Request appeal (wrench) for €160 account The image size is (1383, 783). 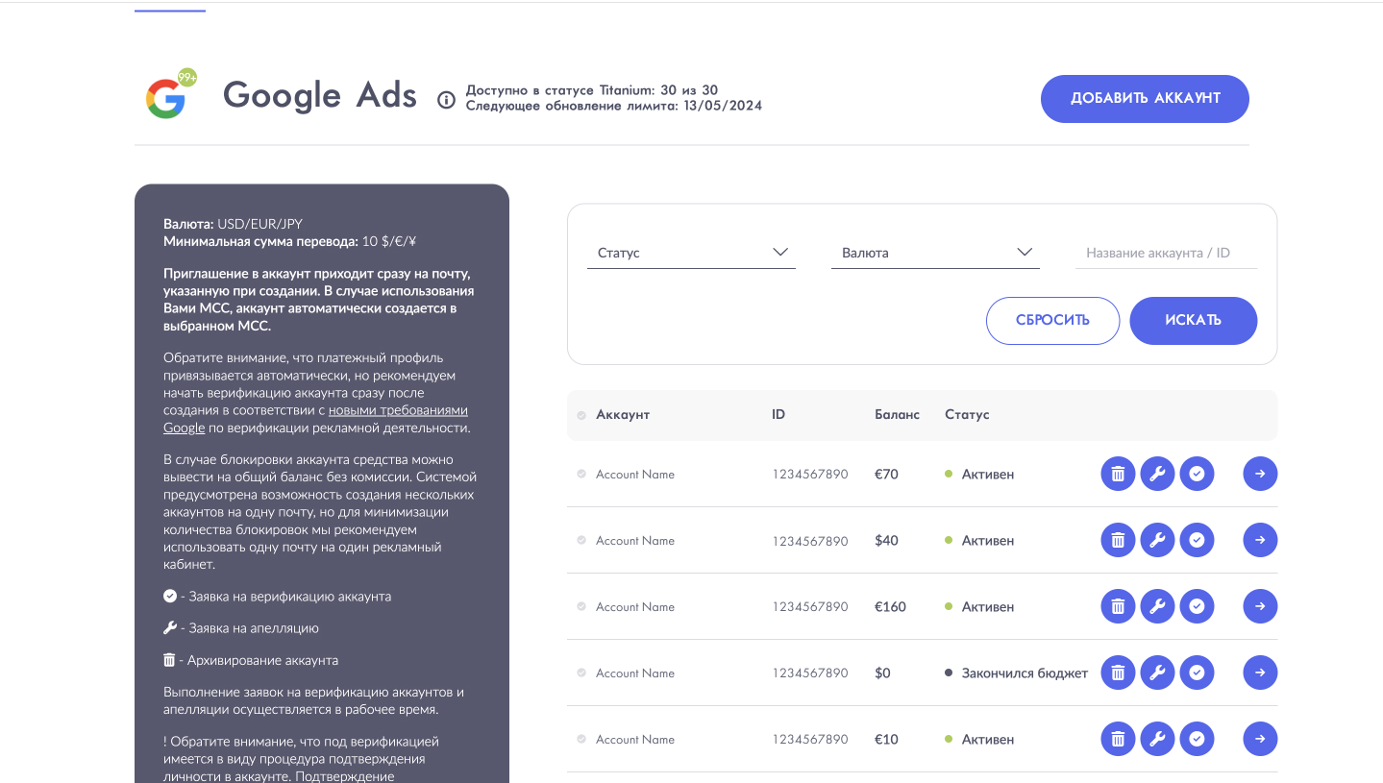(x=1157, y=606)
